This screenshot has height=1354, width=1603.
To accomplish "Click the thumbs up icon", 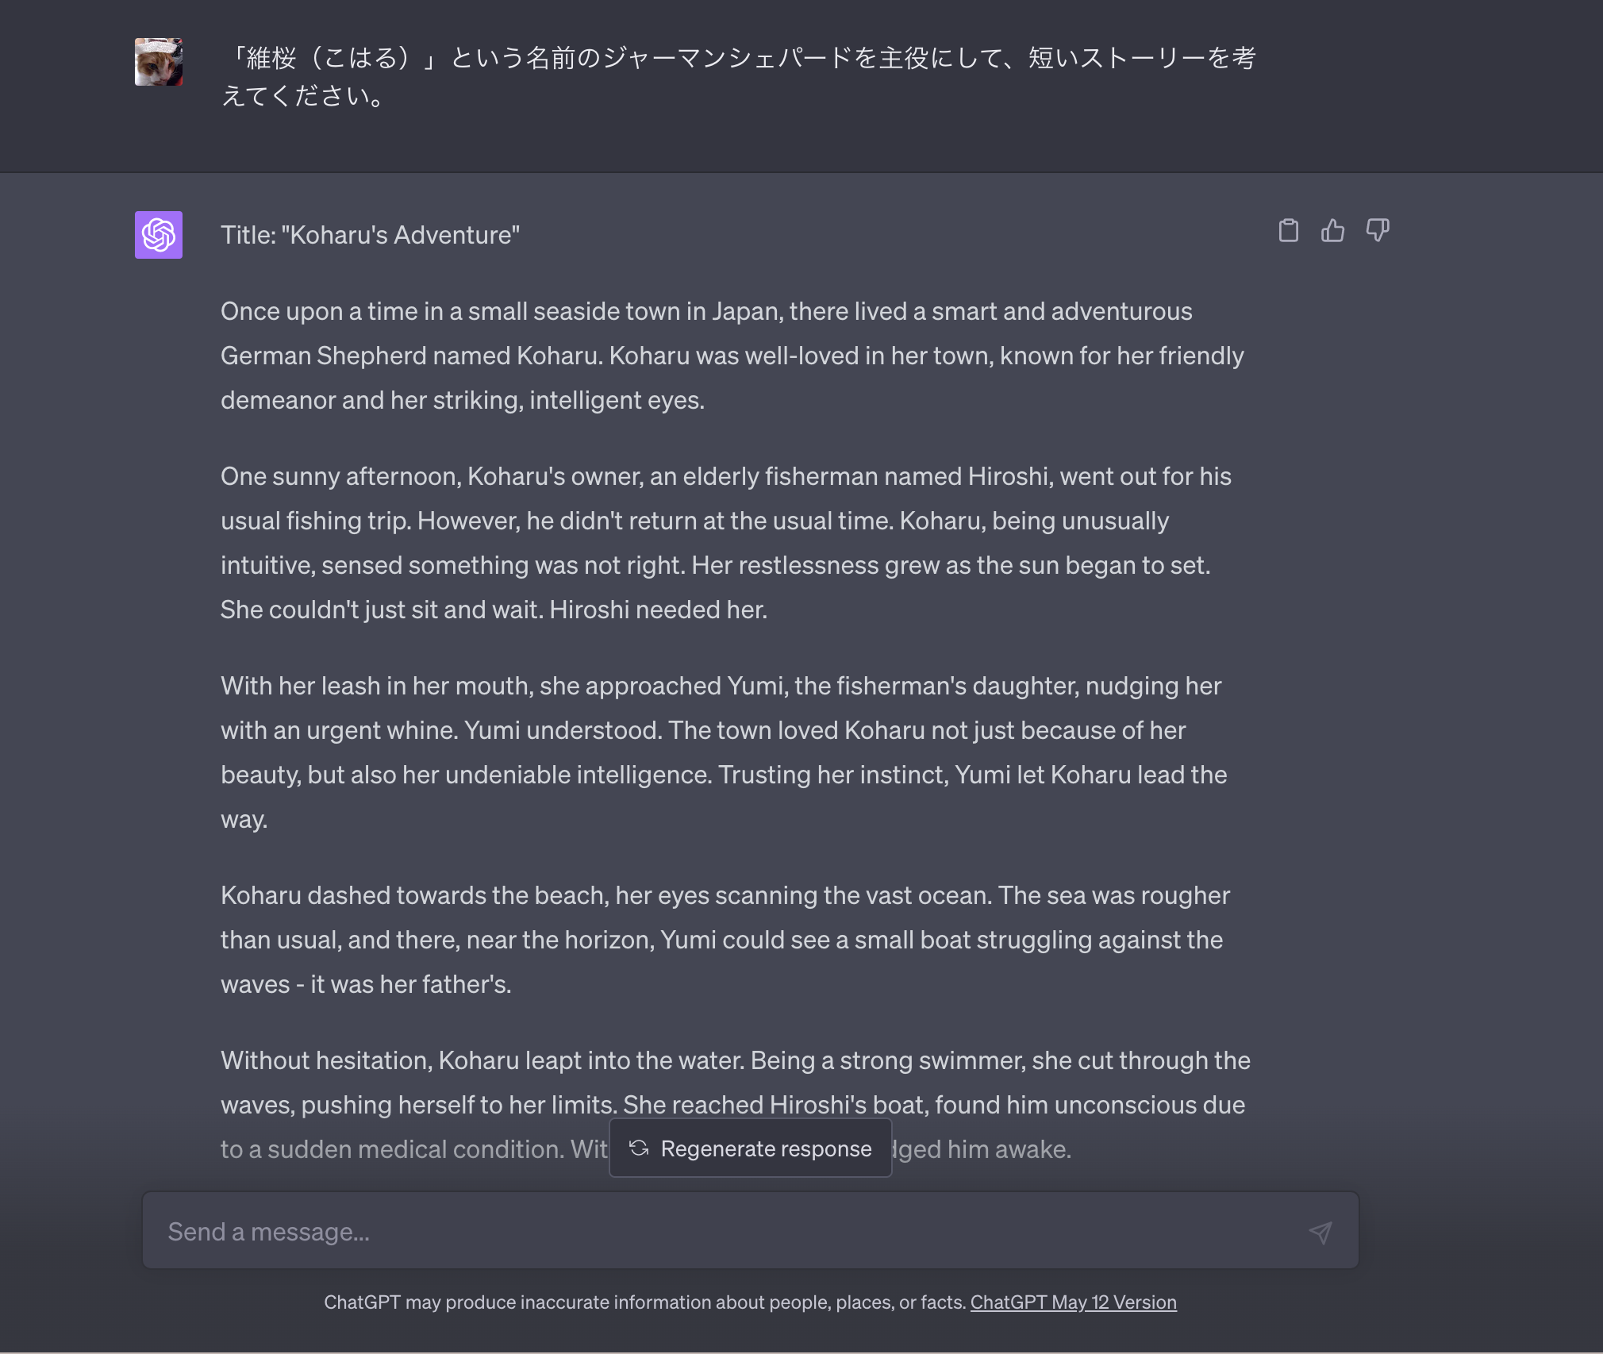I will tap(1332, 231).
